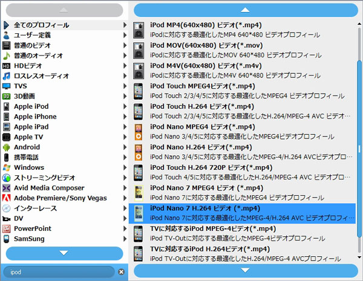Open the ロスレスオーディオ category
The height and width of the screenshot is (281, 363).
pos(65,76)
